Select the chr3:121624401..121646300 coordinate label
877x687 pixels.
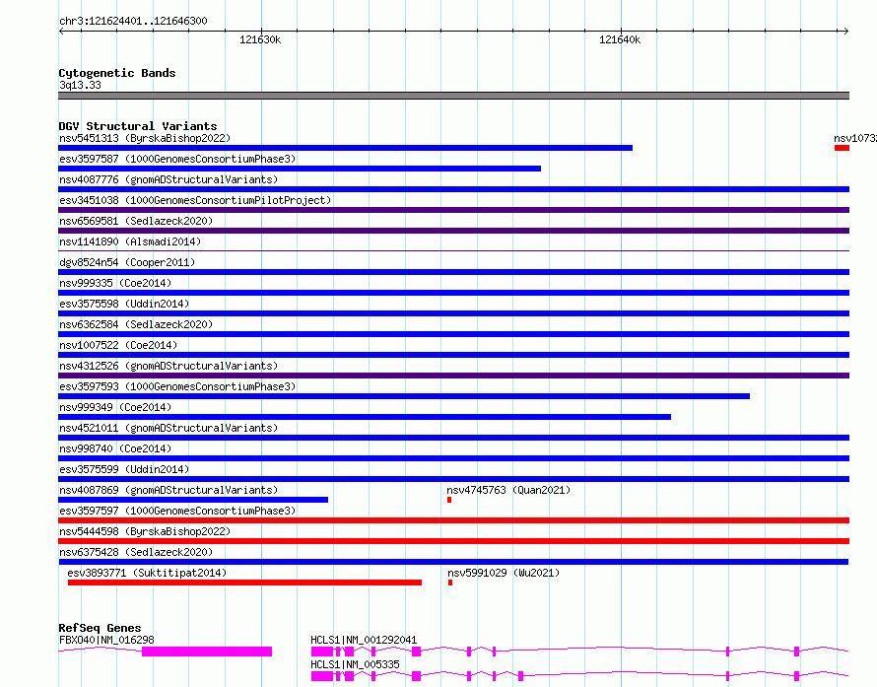coord(133,21)
